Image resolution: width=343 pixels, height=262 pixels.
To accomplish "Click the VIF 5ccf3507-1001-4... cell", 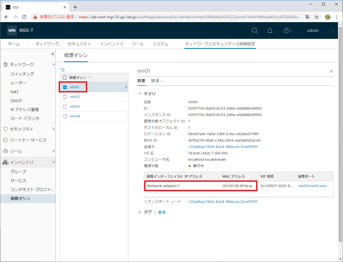I will coord(276,186).
